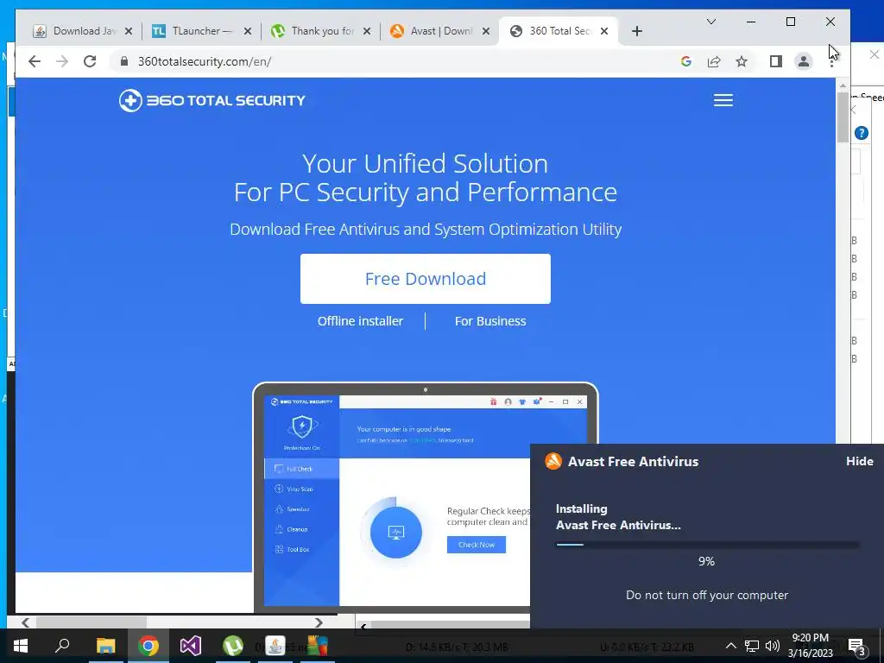
Task: Close the 360 Total Security tab
Action: tap(604, 31)
